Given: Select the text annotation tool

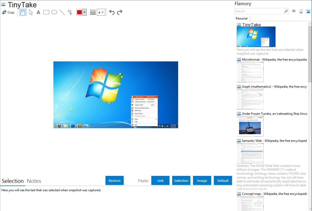Looking at the screenshot, I should point(38,12).
